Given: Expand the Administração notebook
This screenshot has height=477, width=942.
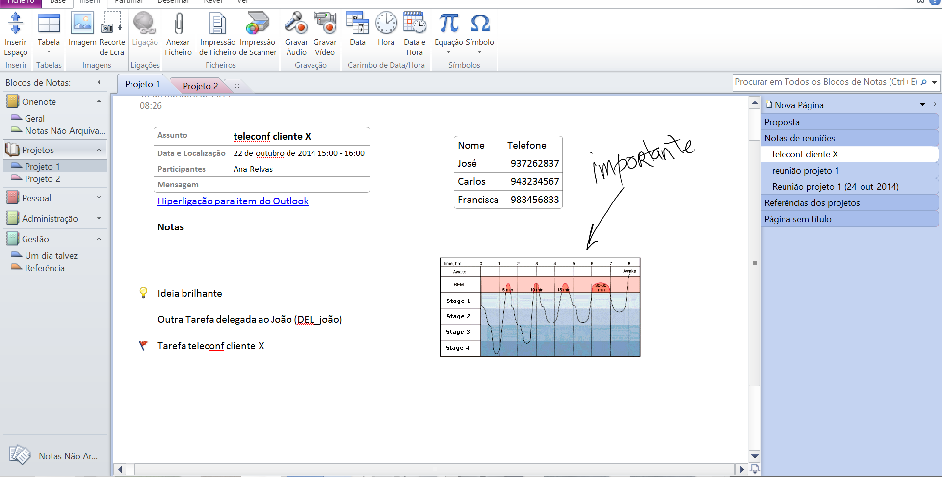Looking at the screenshot, I should pyautogui.click(x=99, y=218).
